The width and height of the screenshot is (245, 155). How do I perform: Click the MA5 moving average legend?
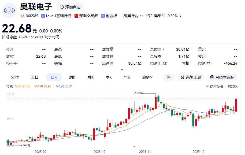22,86
